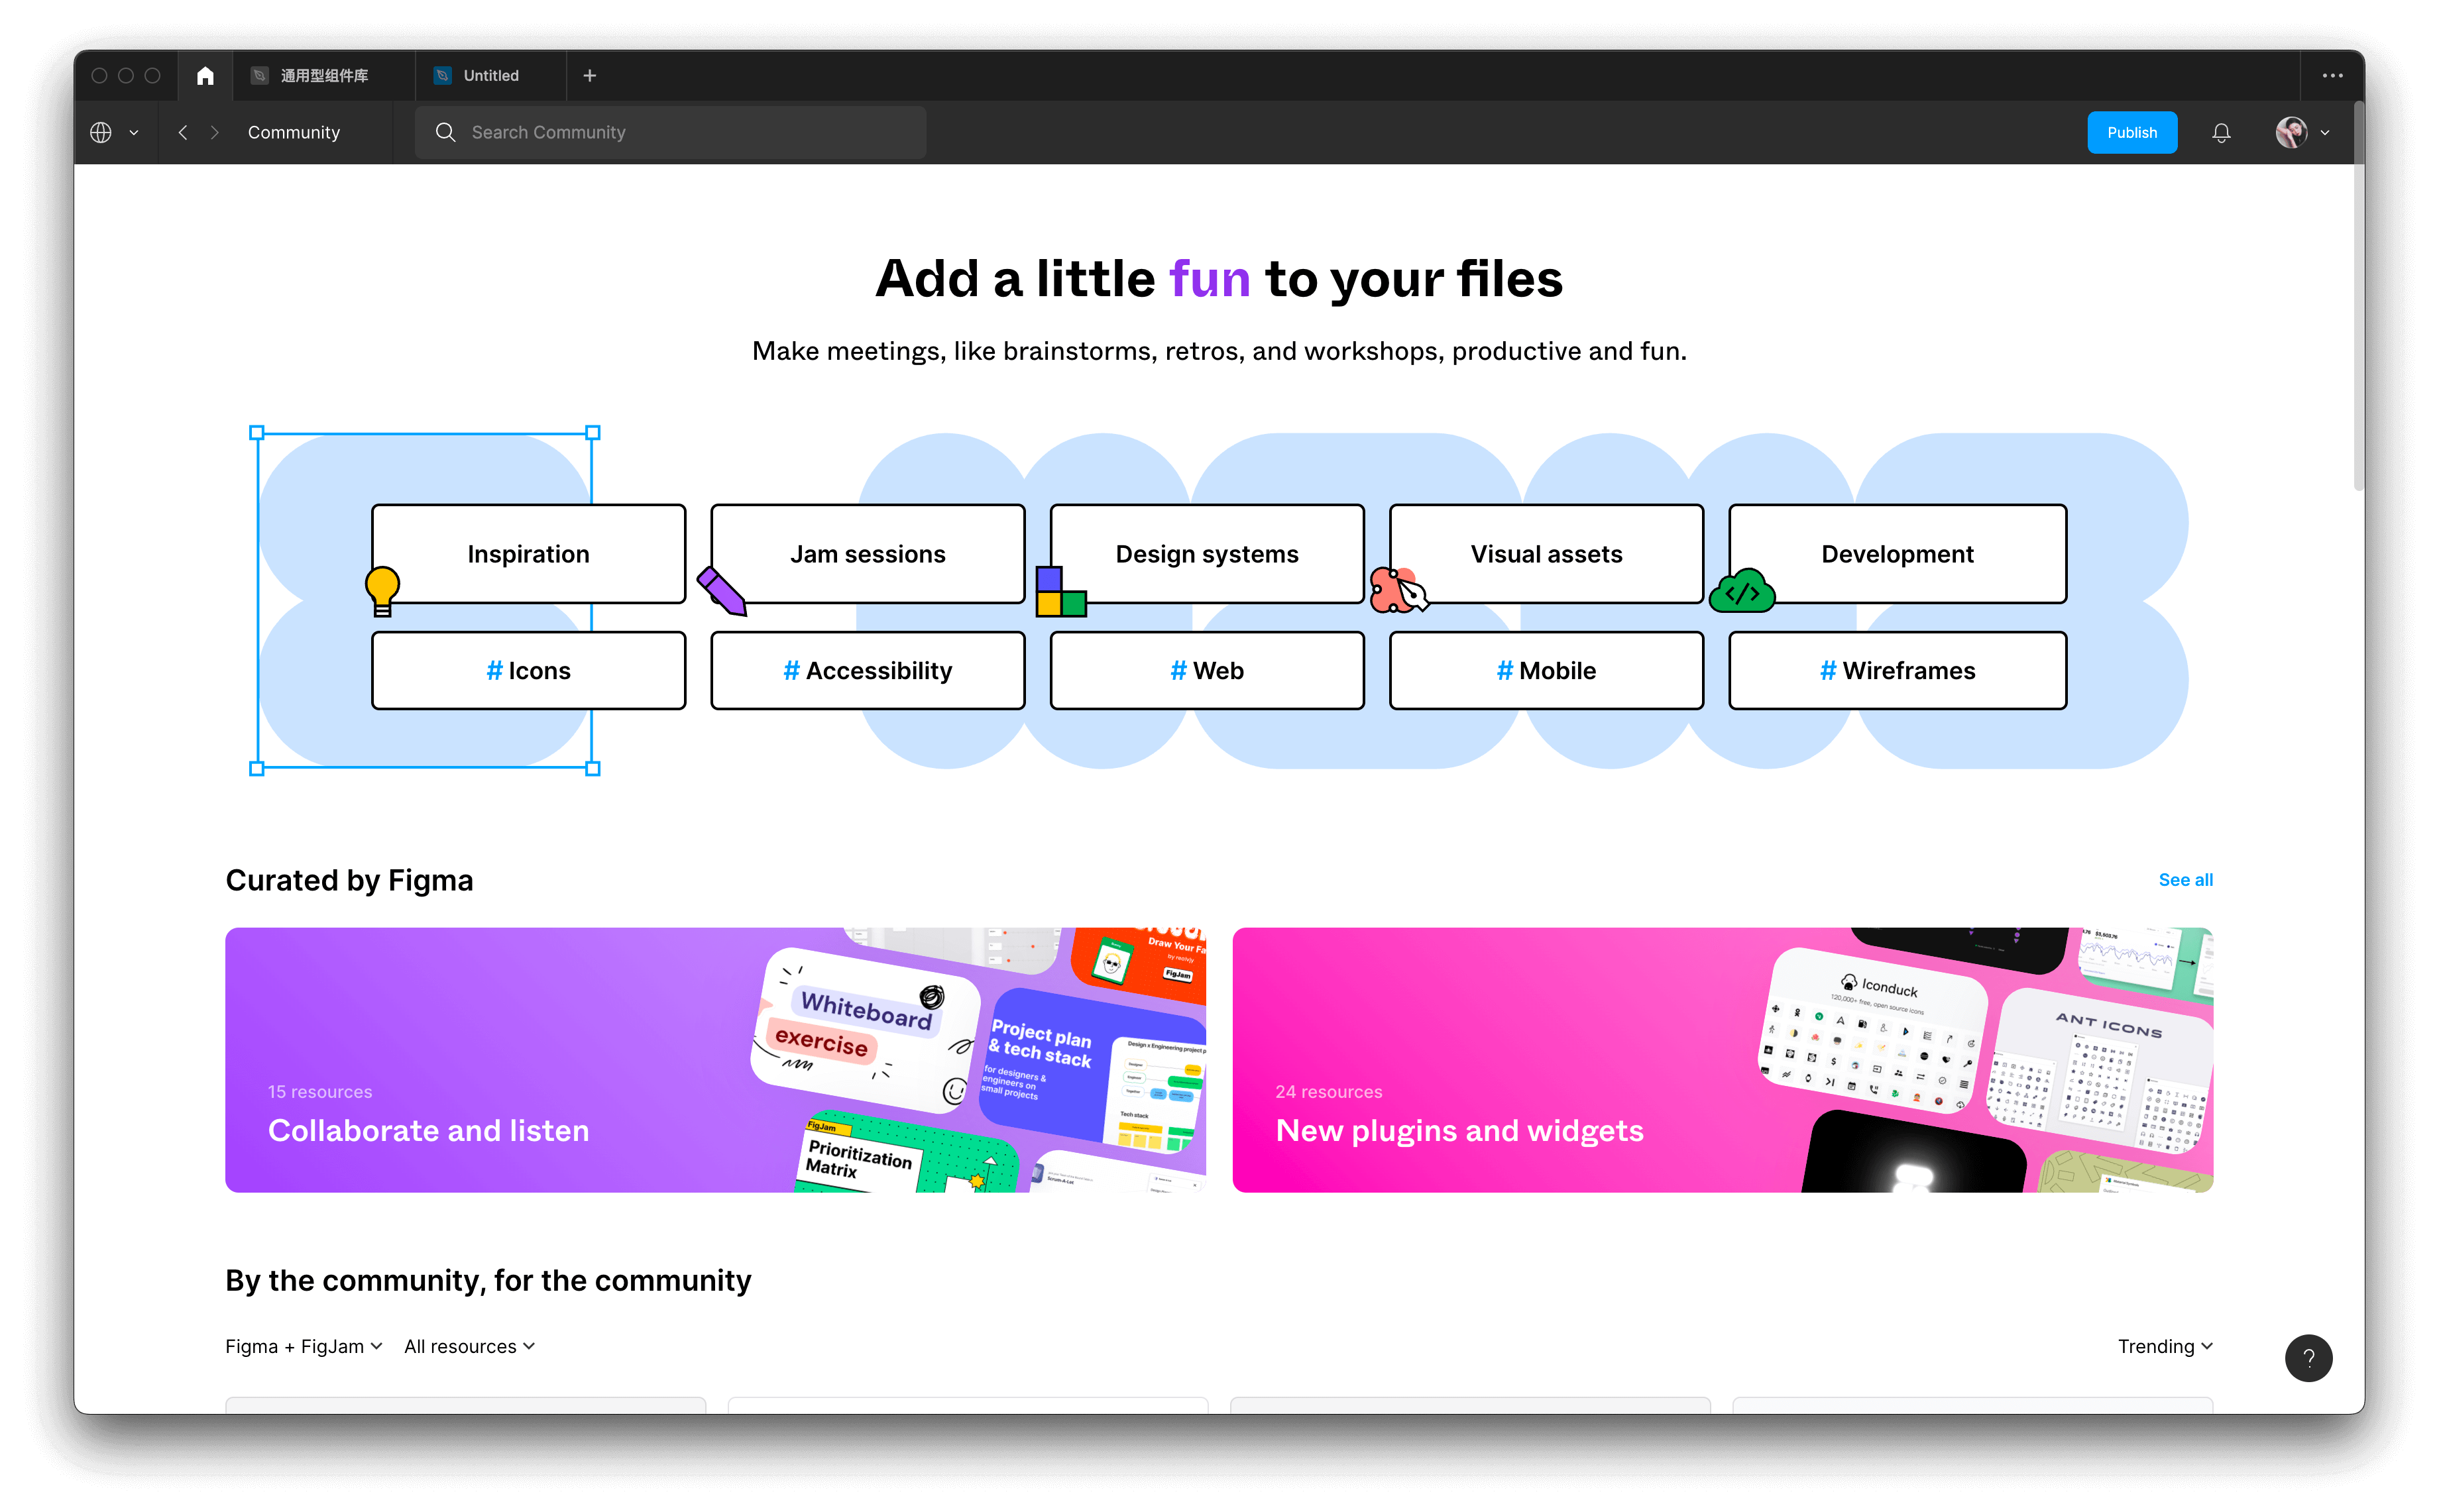Screen dimensions: 2439x1512
Task: Click the notifications bell icon
Action: point(2221,133)
